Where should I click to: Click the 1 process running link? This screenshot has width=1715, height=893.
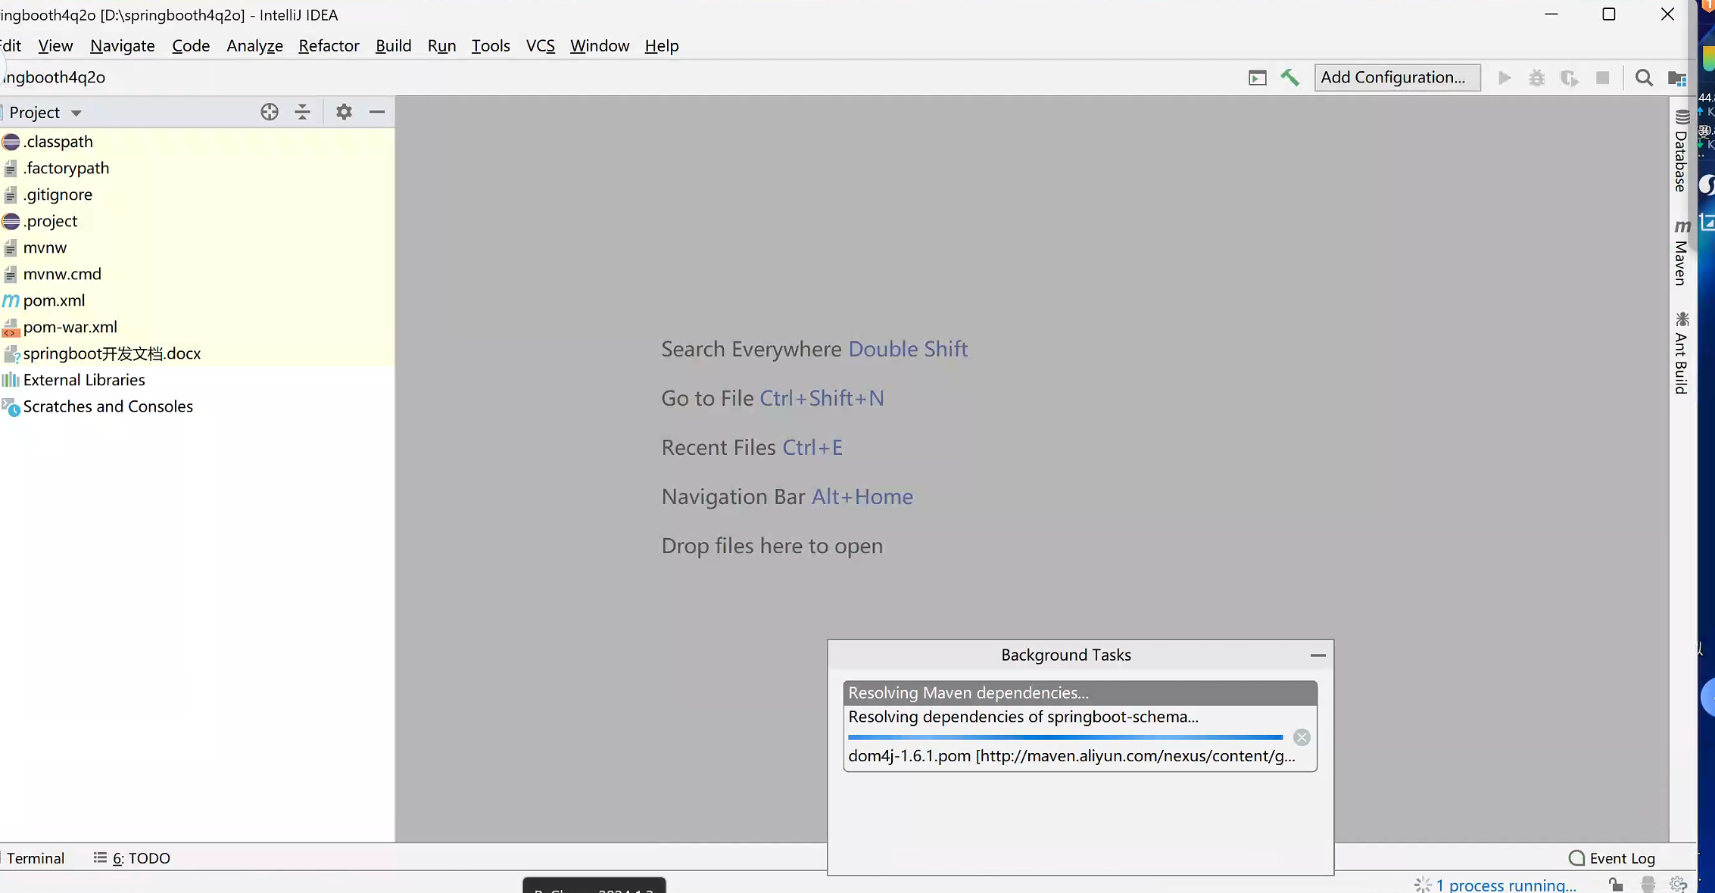(x=1505, y=885)
